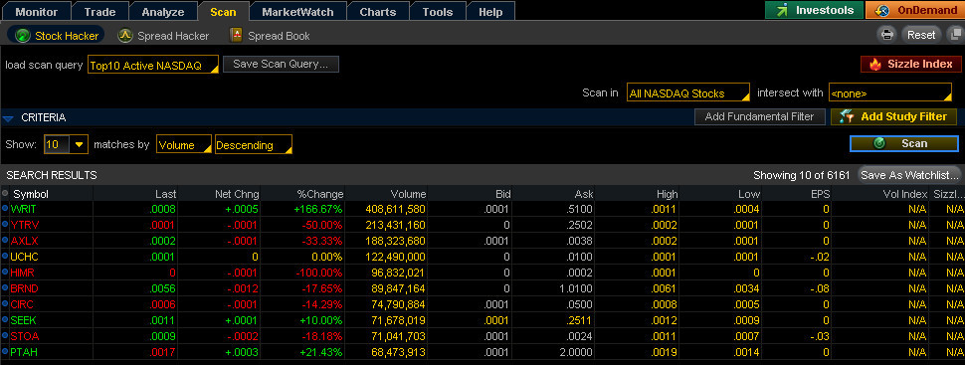The height and width of the screenshot is (365, 965).
Task: Sort by Low column header
Action: [x=749, y=194]
